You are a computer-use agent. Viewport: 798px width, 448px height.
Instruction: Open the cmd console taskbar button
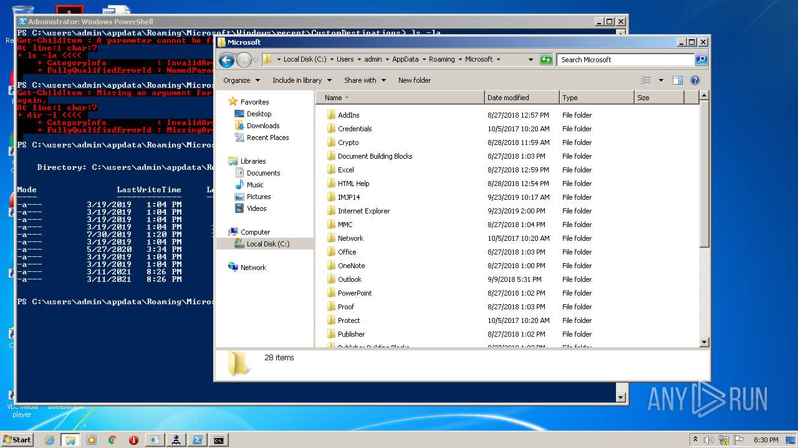point(218,440)
